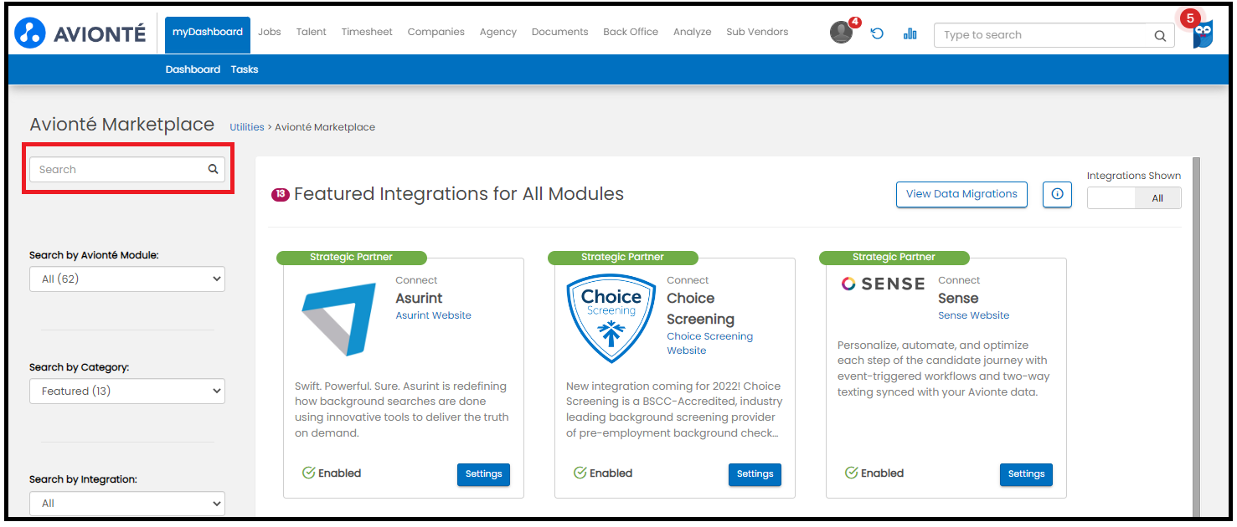Click the Asurint Enabled checkmark icon
This screenshot has height=527, width=1237.
click(x=309, y=473)
